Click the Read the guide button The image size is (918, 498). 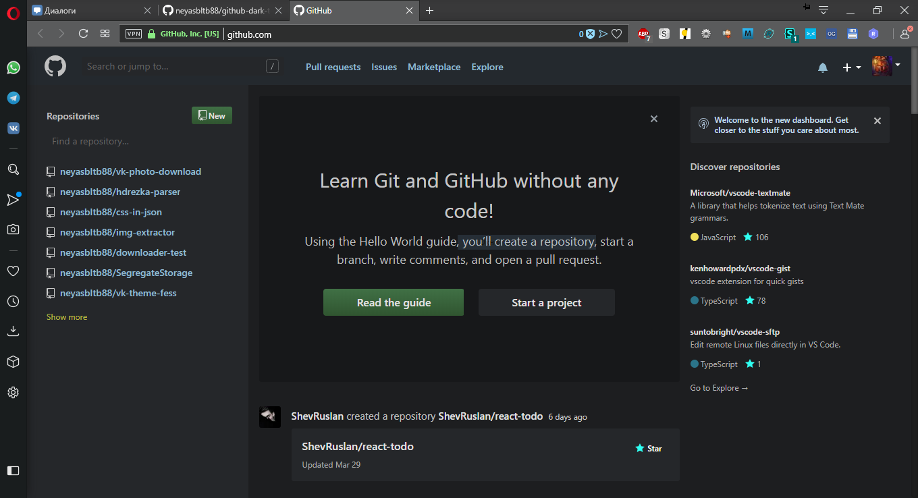[x=394, y=302]
